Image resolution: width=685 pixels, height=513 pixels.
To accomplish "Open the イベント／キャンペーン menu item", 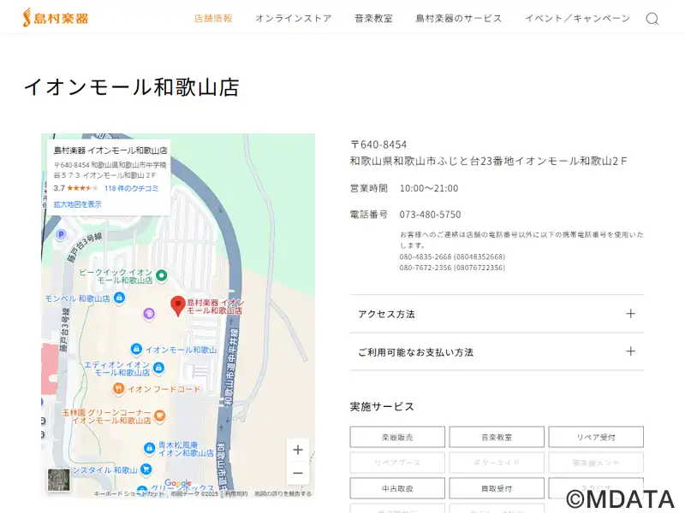I will click(x=577, y=18).
